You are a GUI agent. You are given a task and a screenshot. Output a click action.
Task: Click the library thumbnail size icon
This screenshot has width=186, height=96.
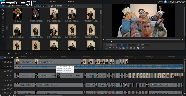coord(52,6)
